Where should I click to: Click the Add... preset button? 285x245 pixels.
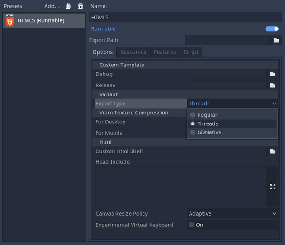52,6
